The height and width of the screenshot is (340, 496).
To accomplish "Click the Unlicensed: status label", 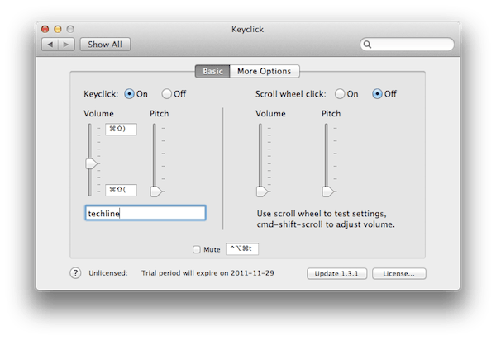I will tap(108, 273).
